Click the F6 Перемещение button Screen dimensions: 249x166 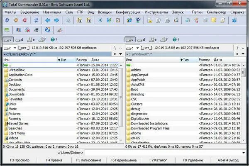pyautogui.click(x=124, y=160)
